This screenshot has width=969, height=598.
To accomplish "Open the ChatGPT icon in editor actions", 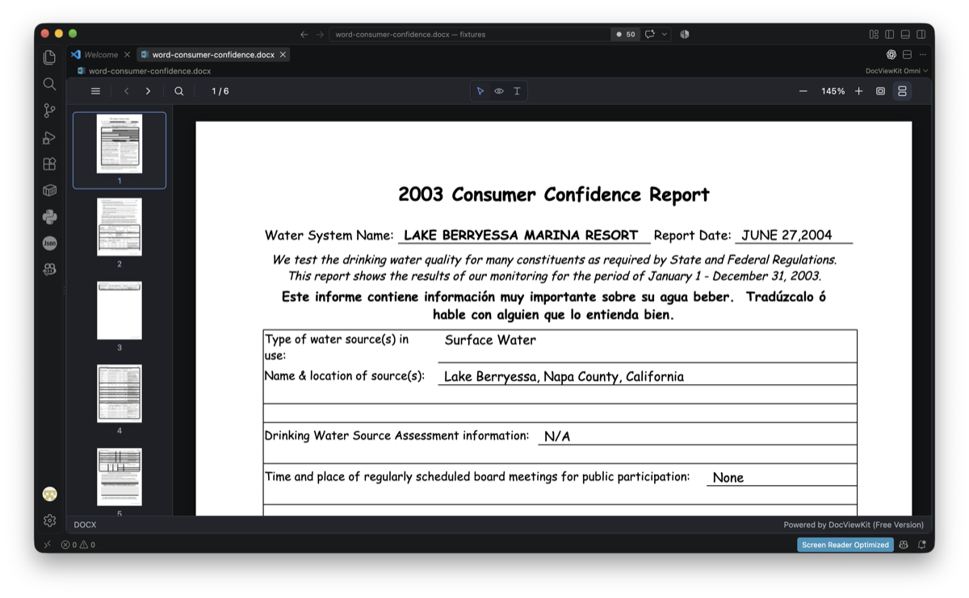I will (x=891, y=55).
